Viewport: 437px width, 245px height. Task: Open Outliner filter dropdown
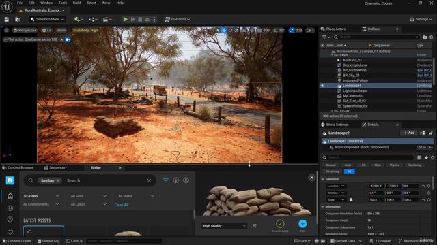point(326,37)
